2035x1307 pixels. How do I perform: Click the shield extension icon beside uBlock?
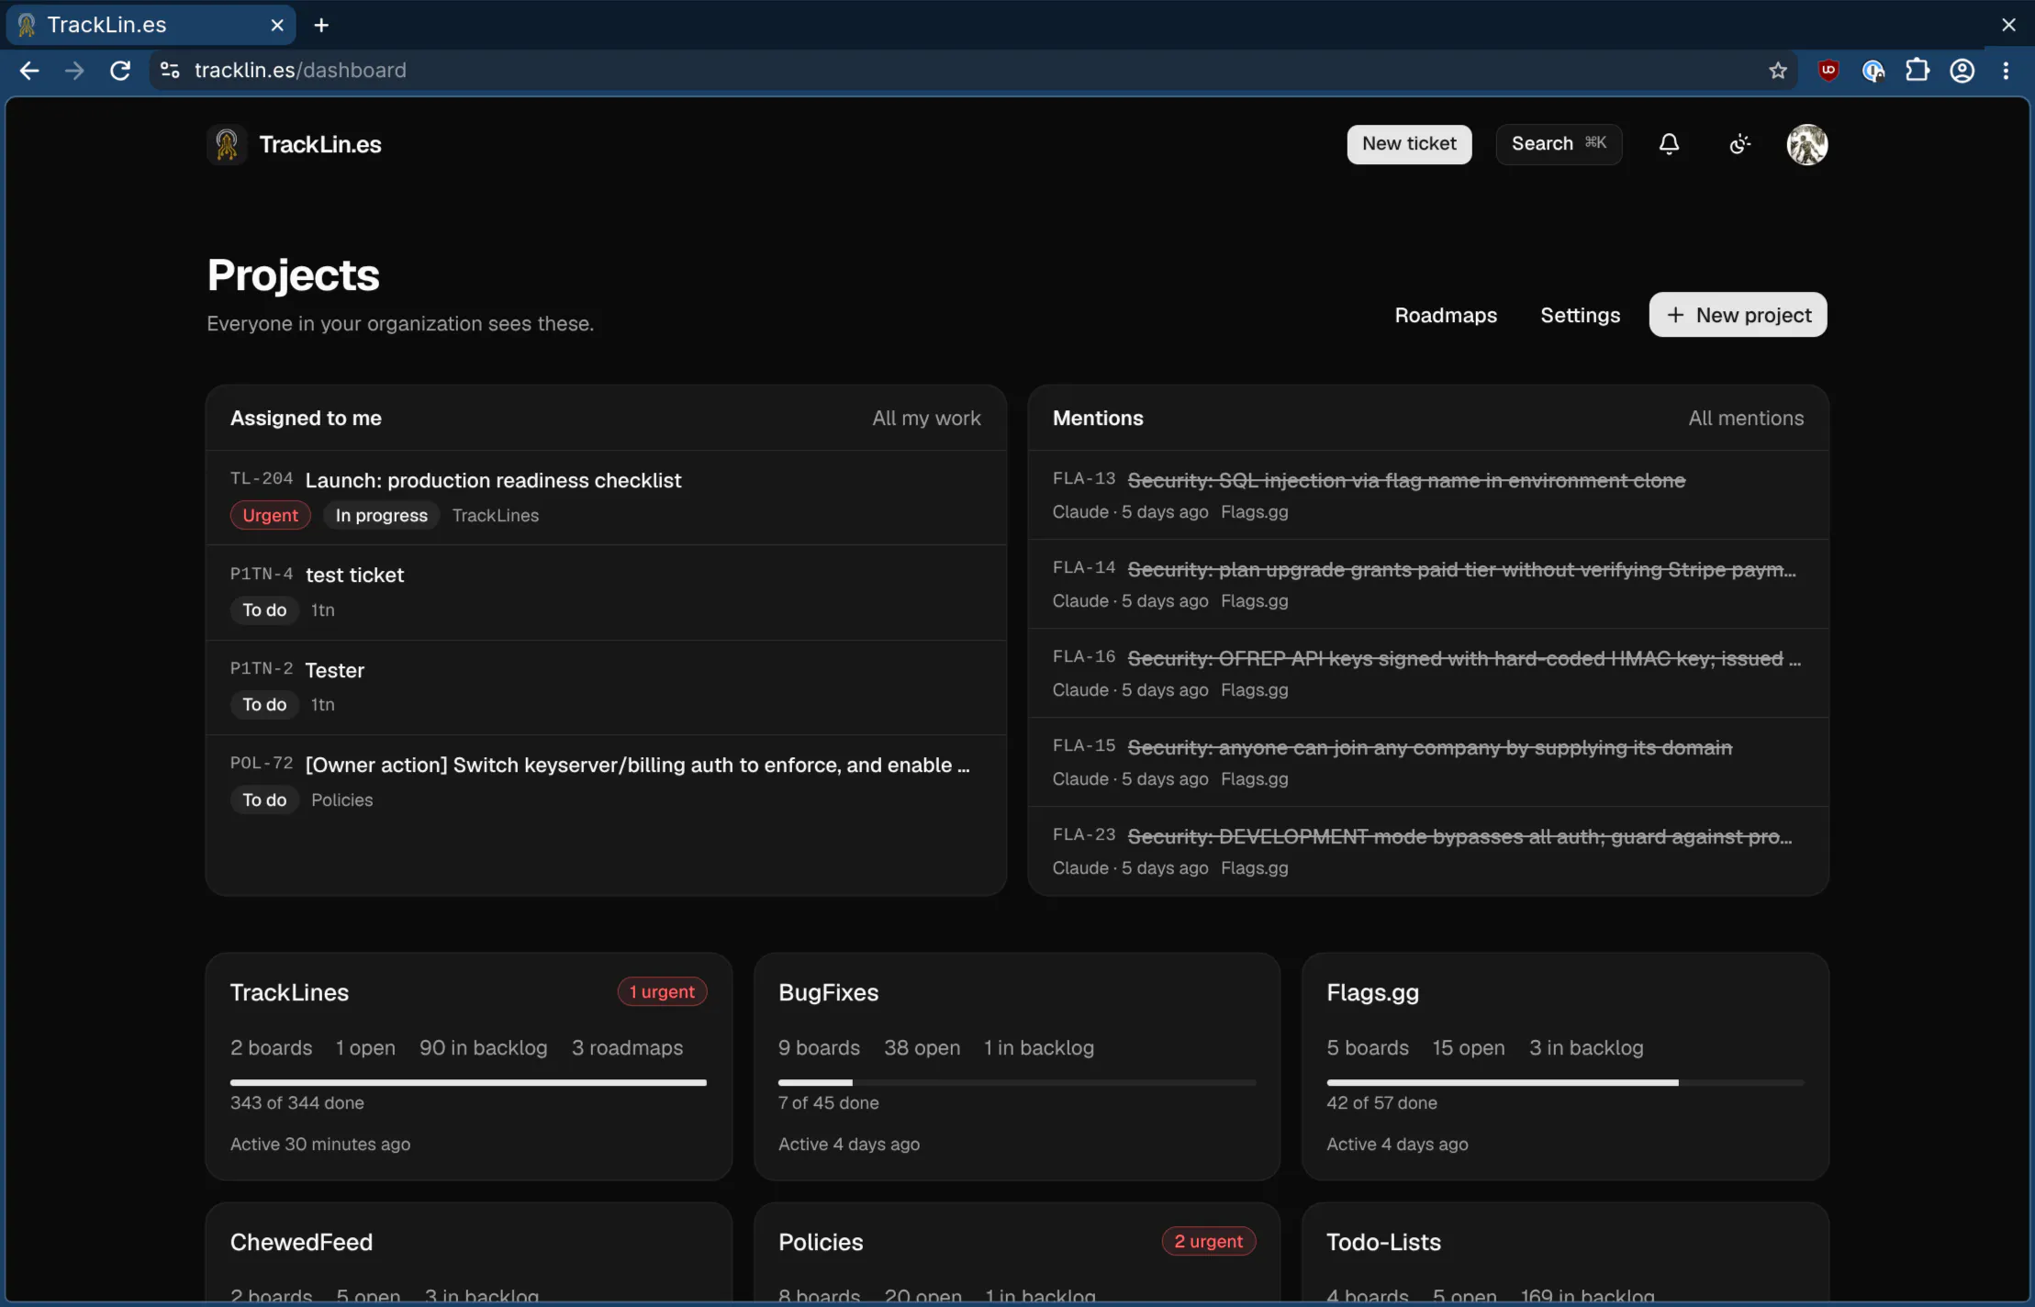pos(1873,71)
